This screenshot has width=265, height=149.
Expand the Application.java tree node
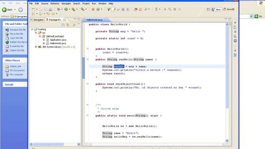44,40
